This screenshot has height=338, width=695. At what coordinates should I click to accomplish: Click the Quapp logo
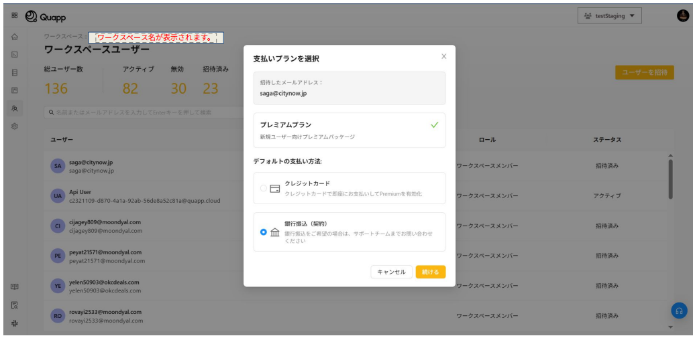click(46, 16)
